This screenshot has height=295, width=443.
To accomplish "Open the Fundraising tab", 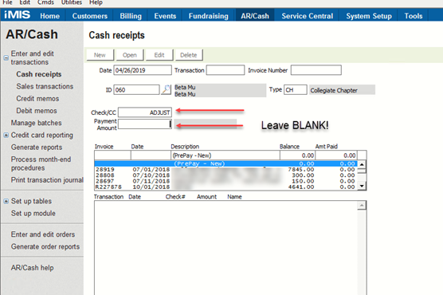I will [208, 16].
